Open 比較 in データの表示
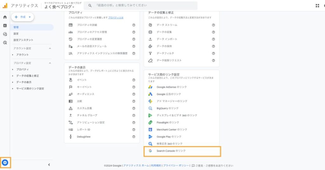Viewport: 325px width, 170px height. 80,101
